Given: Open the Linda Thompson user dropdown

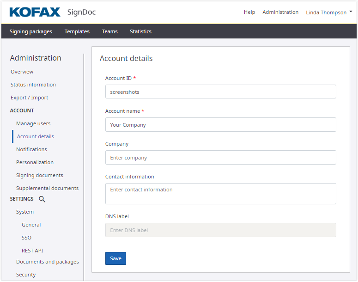Looking at the screenshot, I should 328,12.
